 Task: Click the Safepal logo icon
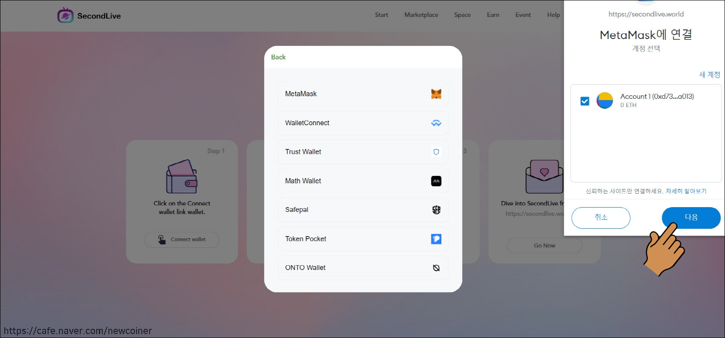coord(436,210)
